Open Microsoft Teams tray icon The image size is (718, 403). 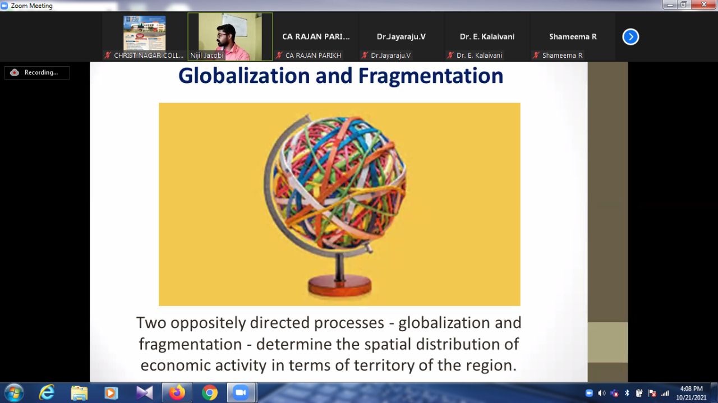pos(614,393)
